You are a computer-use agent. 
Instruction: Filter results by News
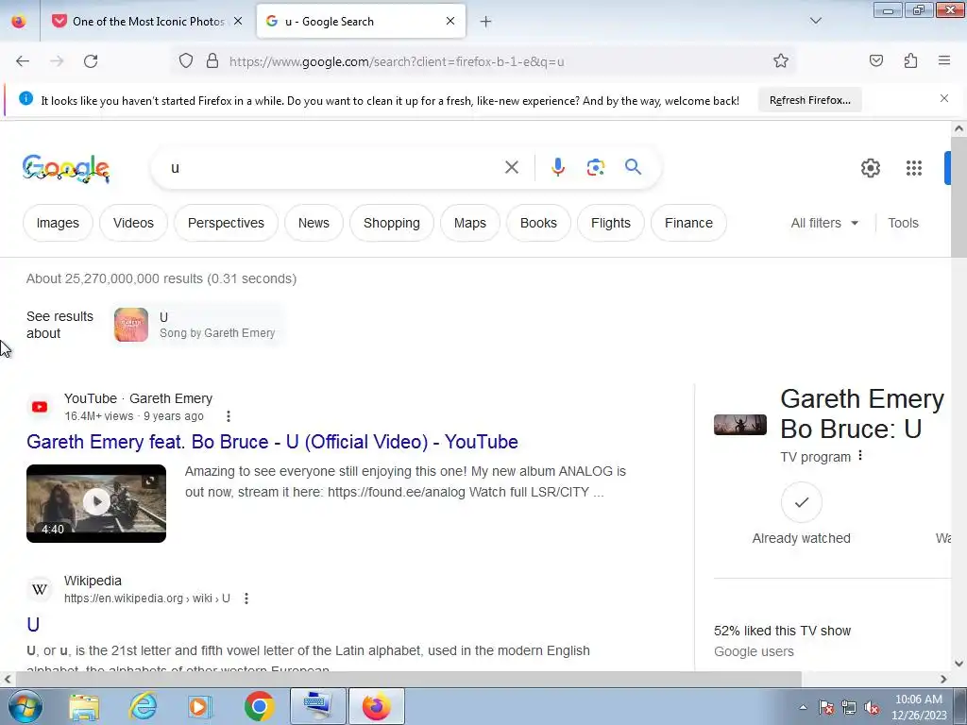click(314, 223)
